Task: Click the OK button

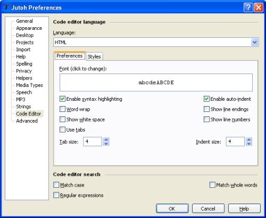Action: [172, 208]
